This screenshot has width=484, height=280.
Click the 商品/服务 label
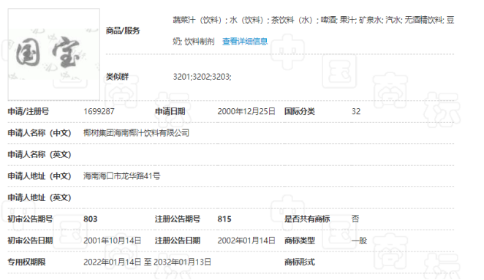123,31
